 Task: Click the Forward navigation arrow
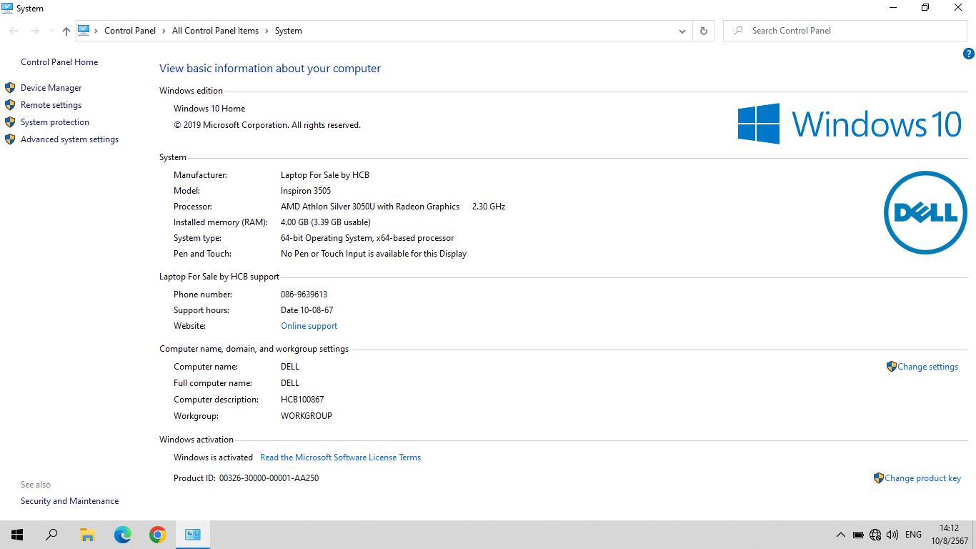[34, 31]
